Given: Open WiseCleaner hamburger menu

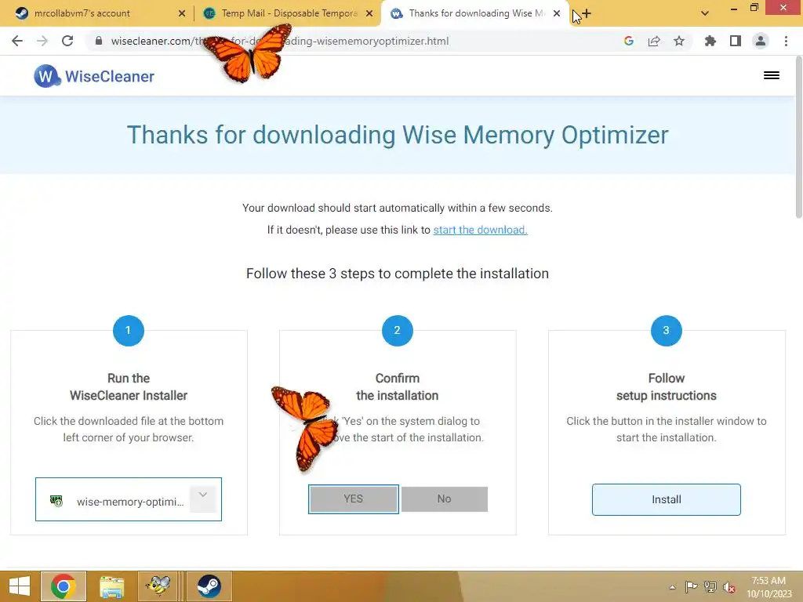Looking at the screenshot, I should click(x=772, y=76).
